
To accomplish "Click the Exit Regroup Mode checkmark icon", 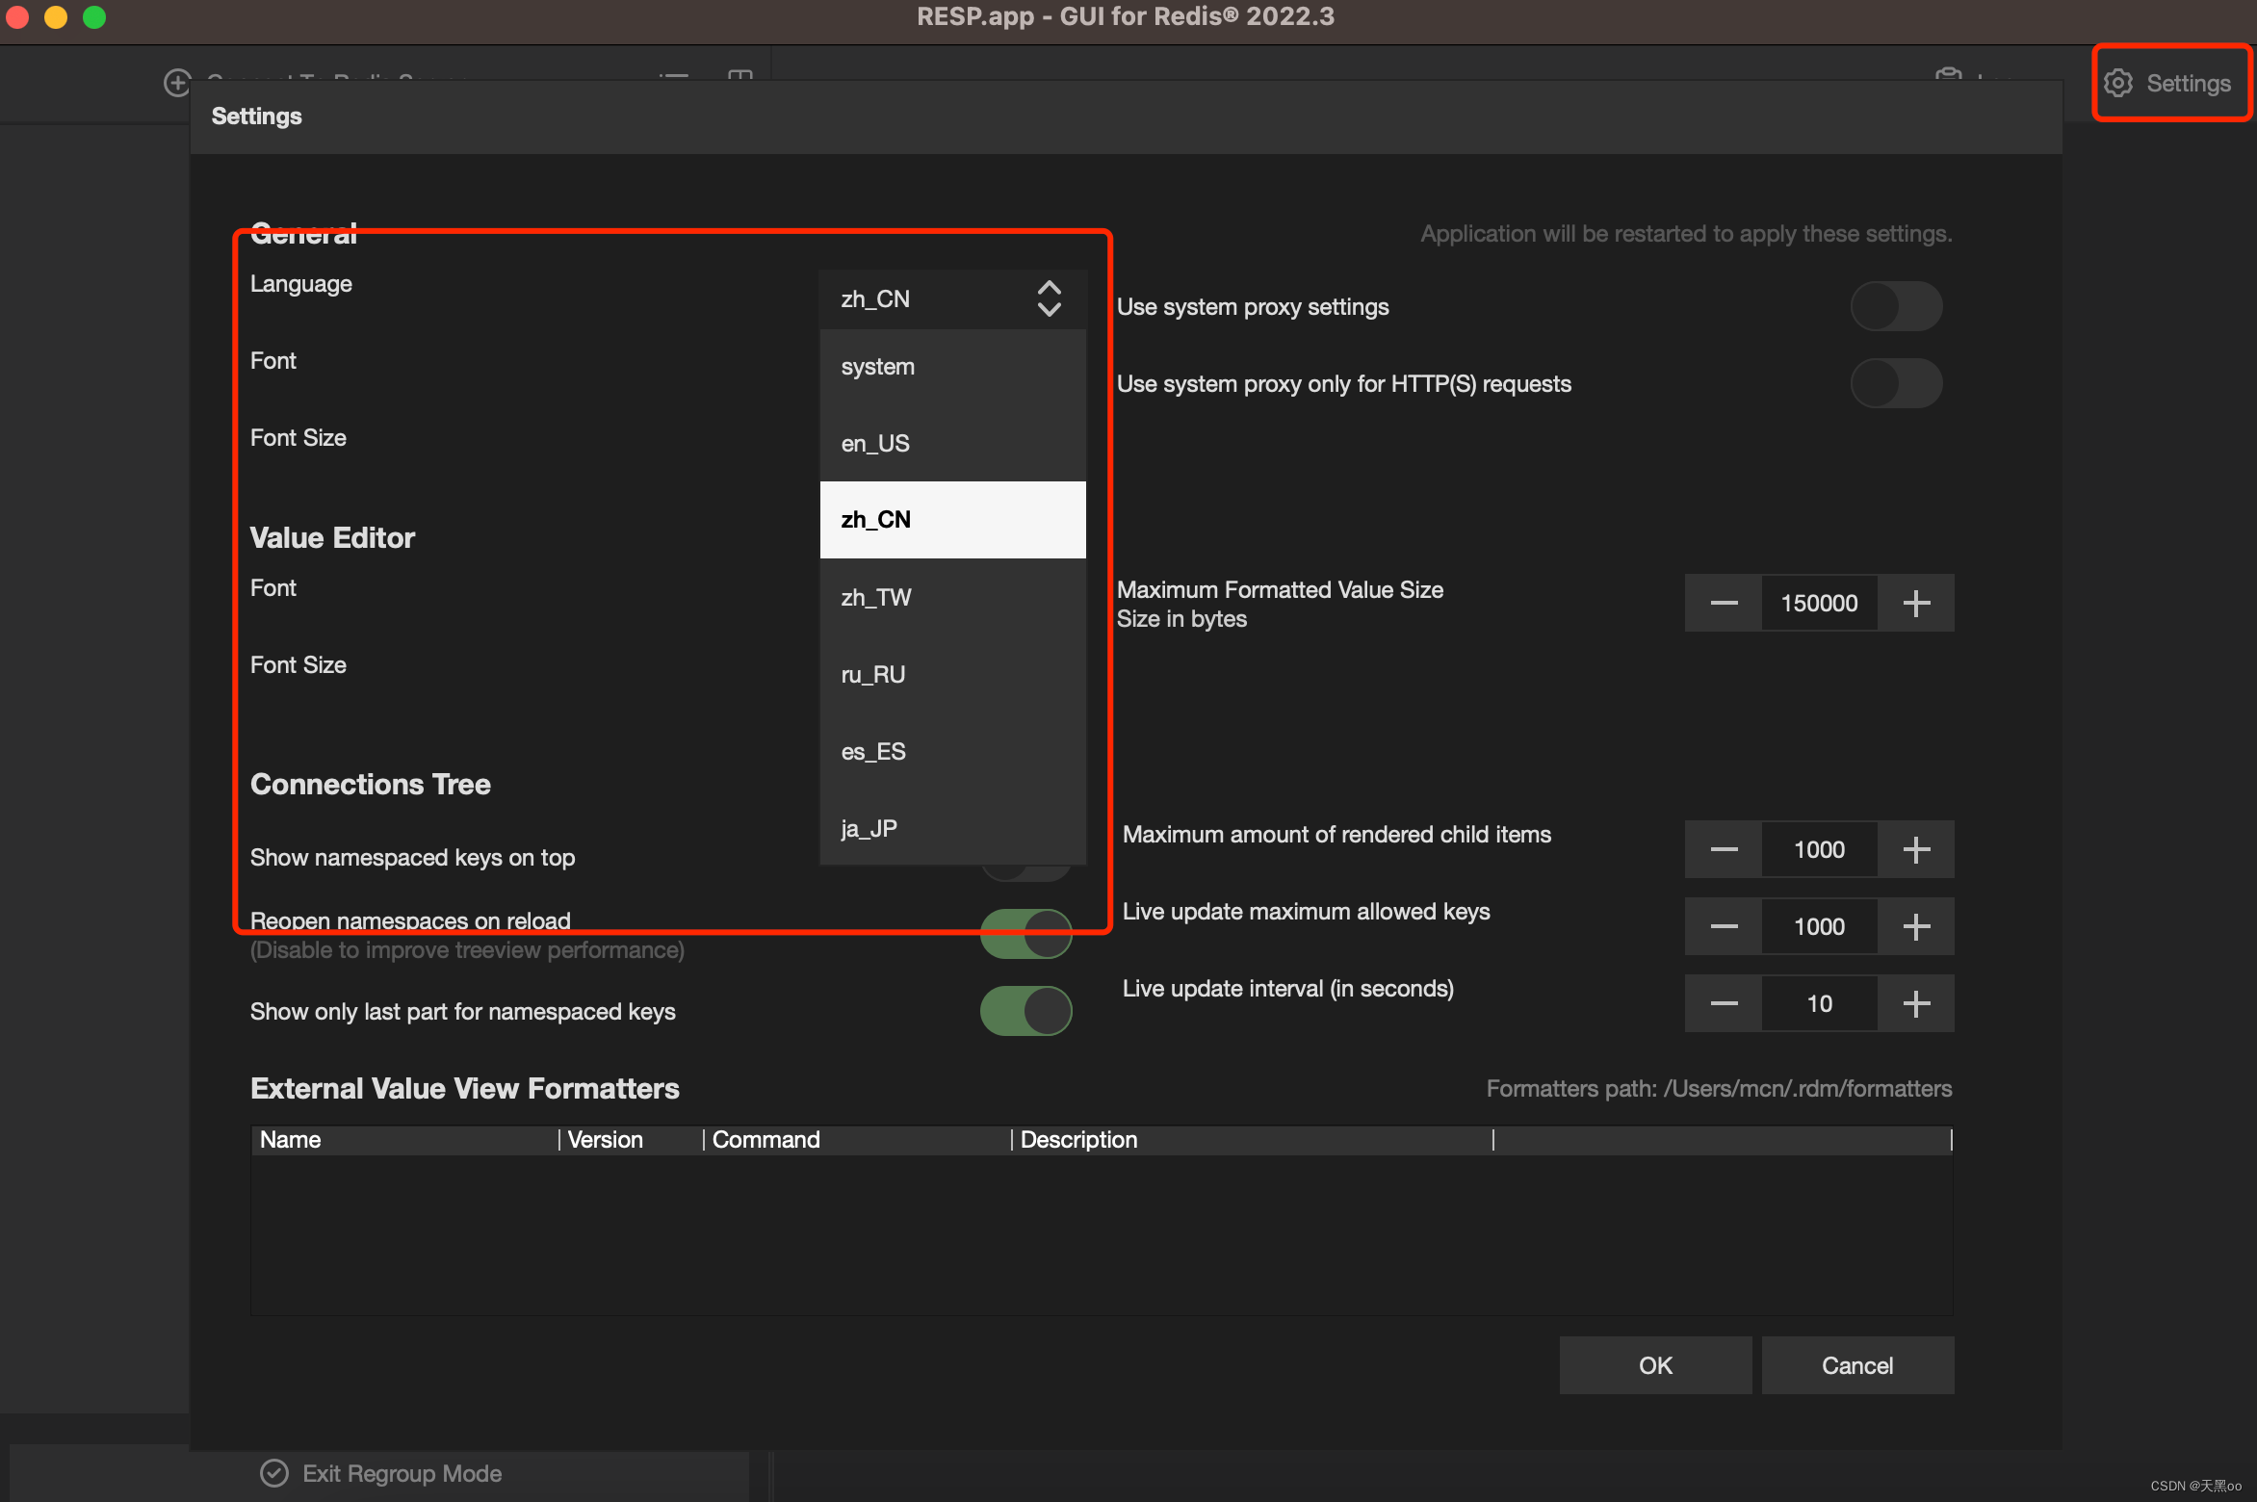I will coord(274,1473).
